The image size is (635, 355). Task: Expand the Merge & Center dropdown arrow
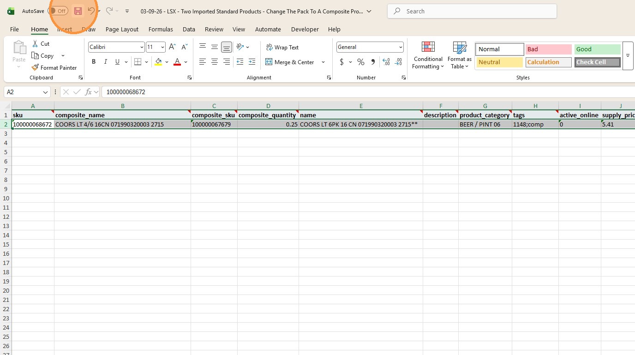coord(323,62)
